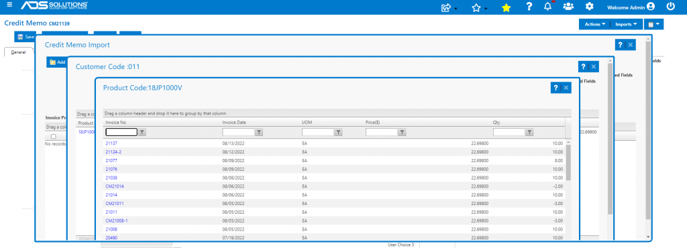
Task: Open credit memo CM21014 link
Action: coord(115,186)
